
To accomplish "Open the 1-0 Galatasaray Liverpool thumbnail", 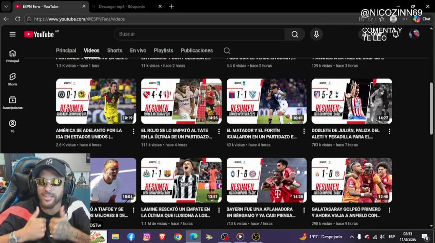I will [x=352, y=180].
